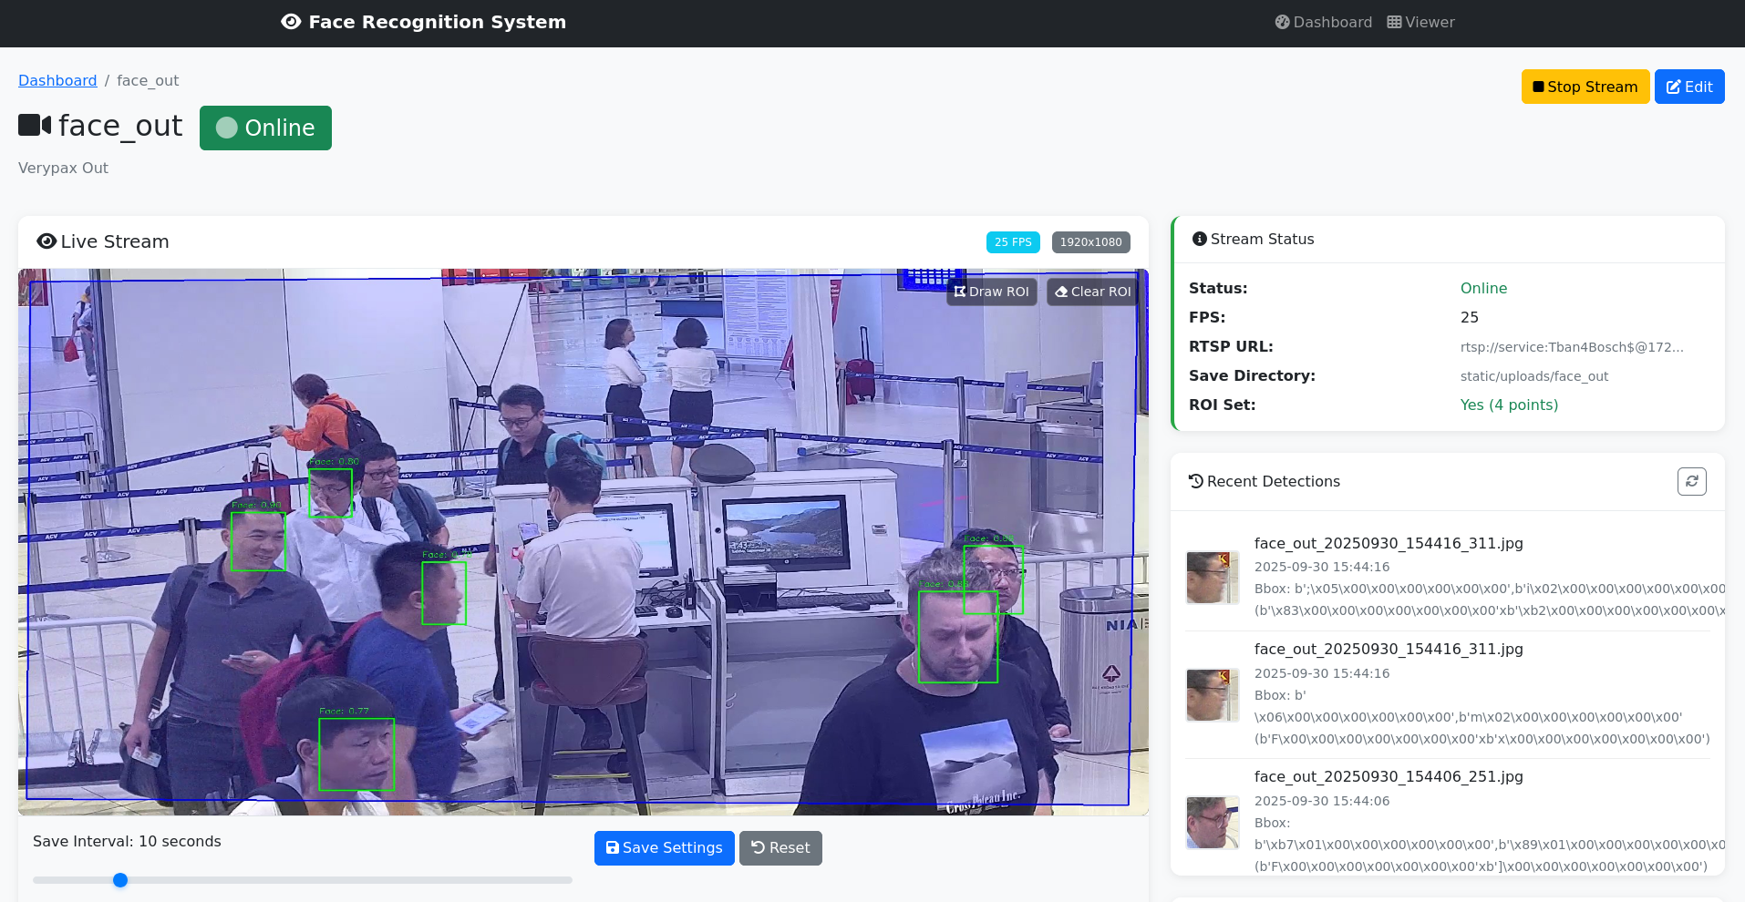Screen dimensions: 1745x902
Task: Click the Stop Stream button
Action: point(1585,87)
